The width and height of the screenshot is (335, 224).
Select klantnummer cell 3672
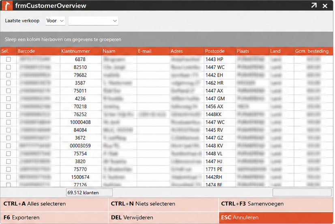[81, 138]
